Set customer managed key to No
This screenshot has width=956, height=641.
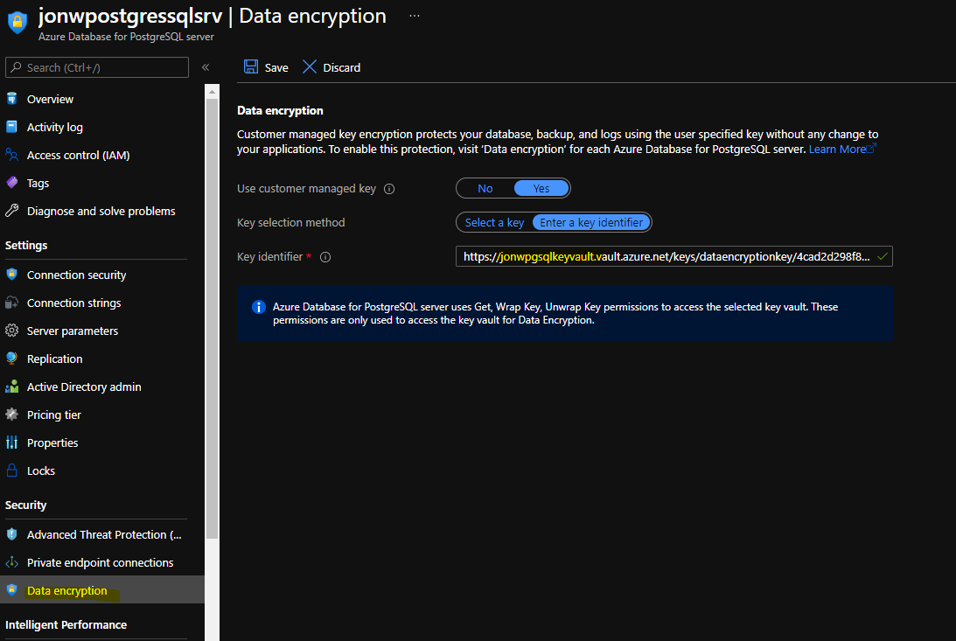[485, 188]
